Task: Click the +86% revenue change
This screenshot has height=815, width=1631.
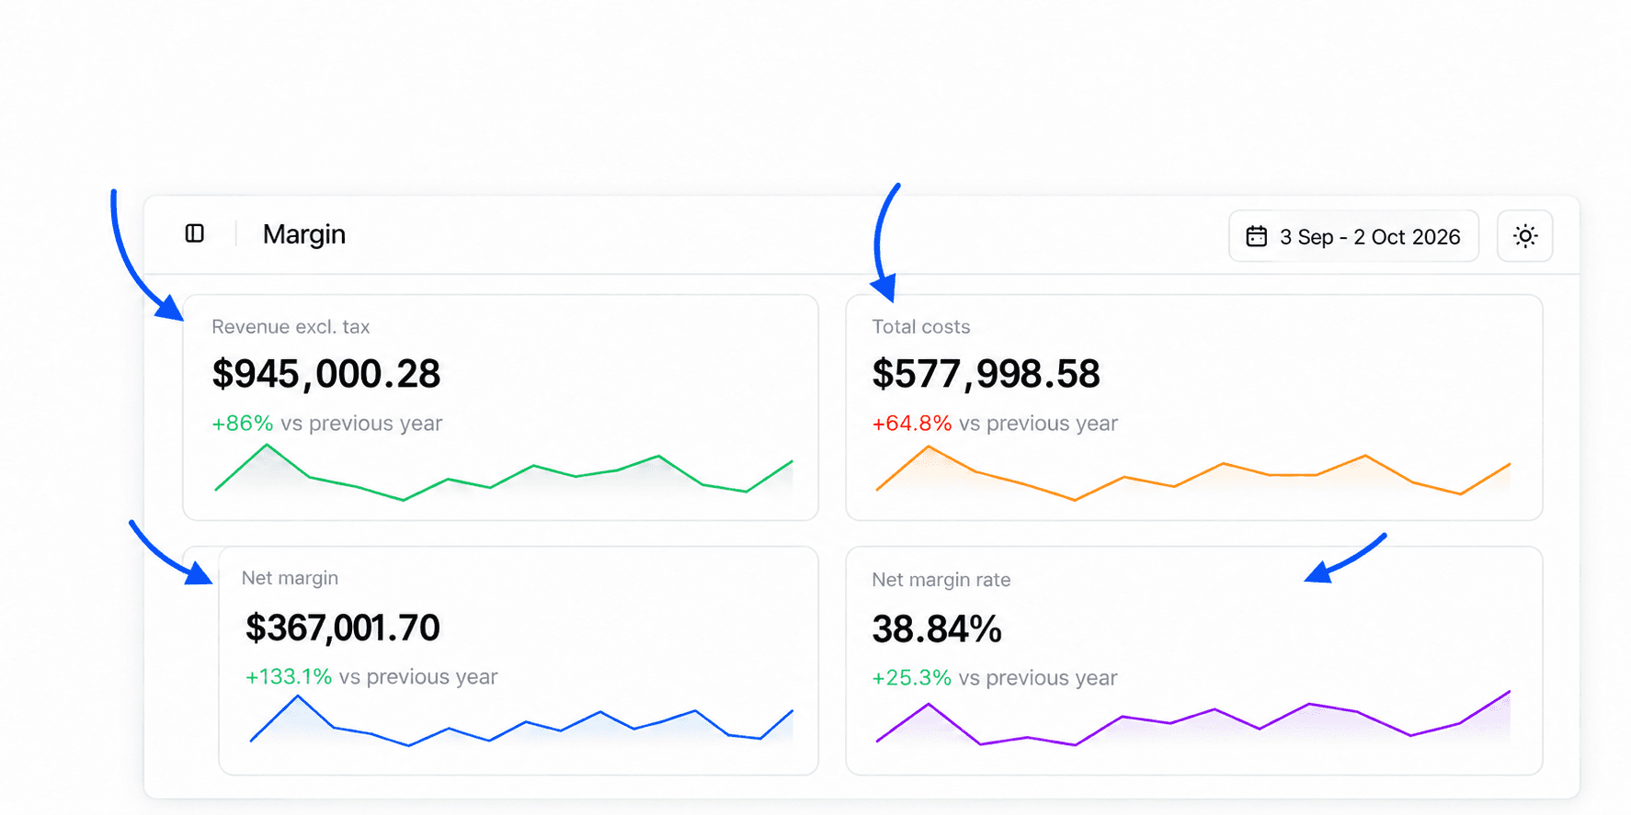Action: click(x=243, y=424)
